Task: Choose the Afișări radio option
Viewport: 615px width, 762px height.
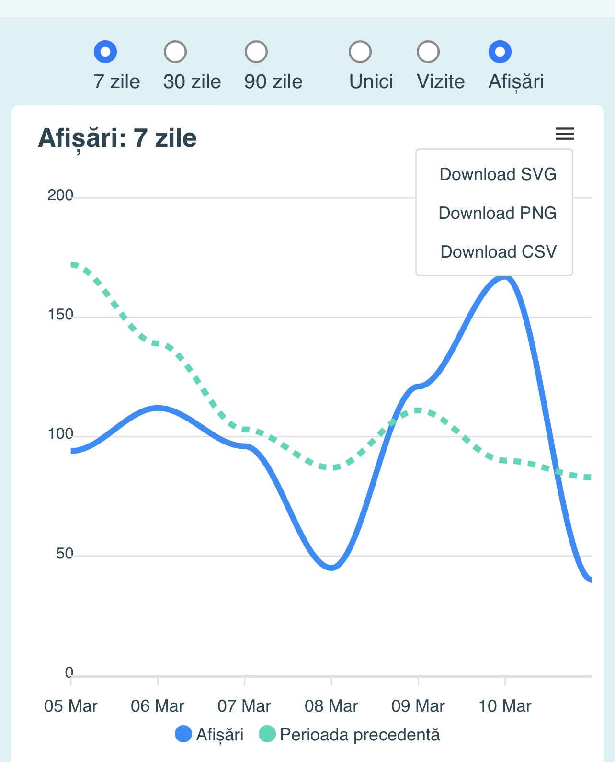Action: point(500,52)
